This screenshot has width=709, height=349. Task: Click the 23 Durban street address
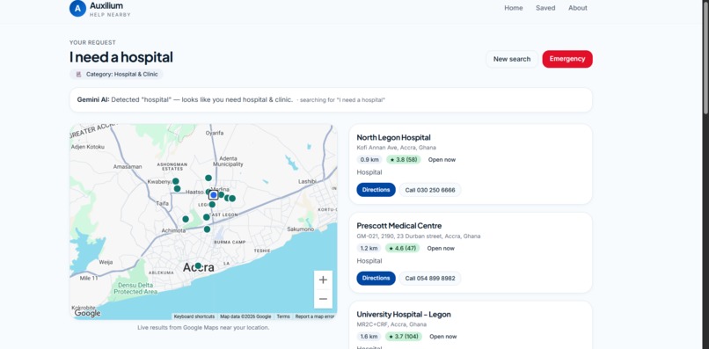(x=418, y=236)
